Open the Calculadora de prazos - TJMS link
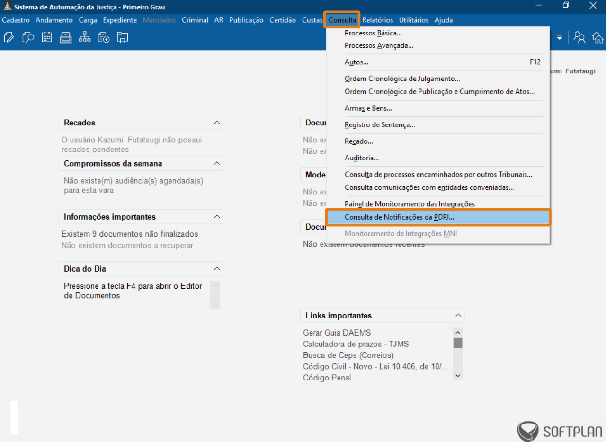Viewport: 606px width, 442px height. (x=356, y=344)
